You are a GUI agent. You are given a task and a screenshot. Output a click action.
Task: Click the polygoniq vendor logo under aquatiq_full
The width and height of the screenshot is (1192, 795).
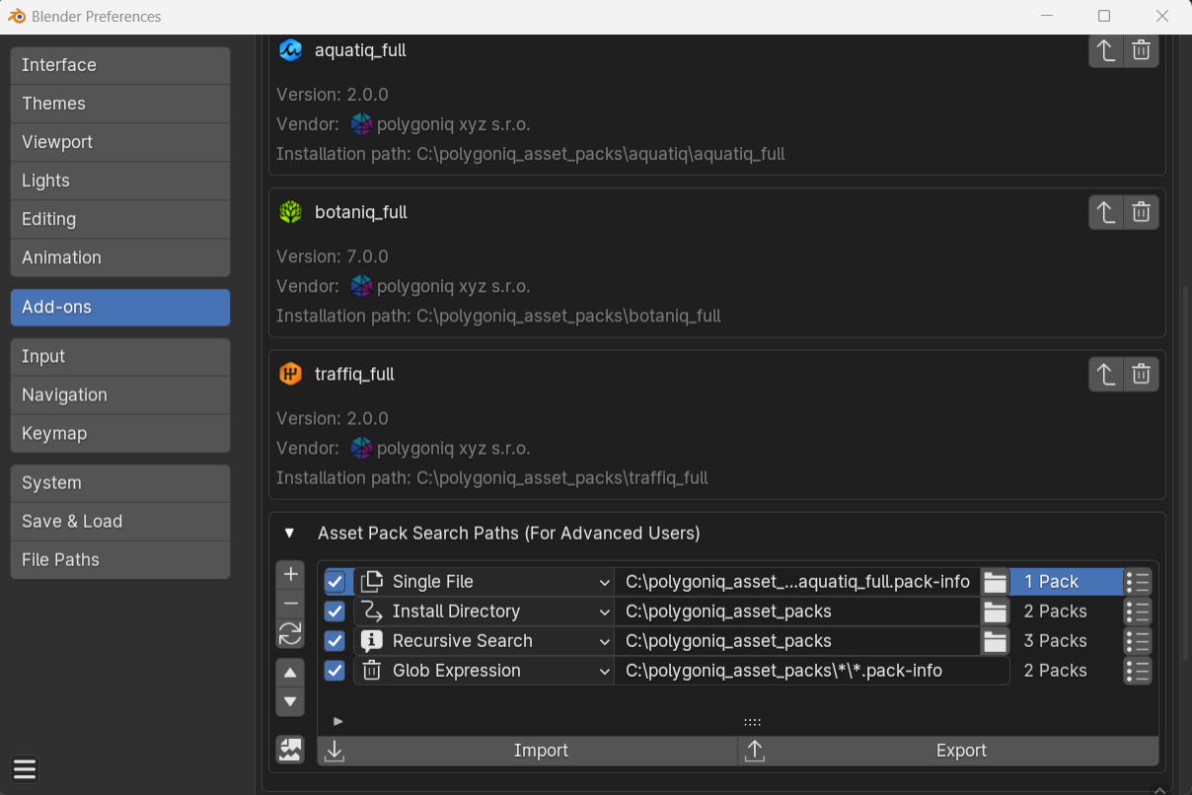[x=362, y=124]
